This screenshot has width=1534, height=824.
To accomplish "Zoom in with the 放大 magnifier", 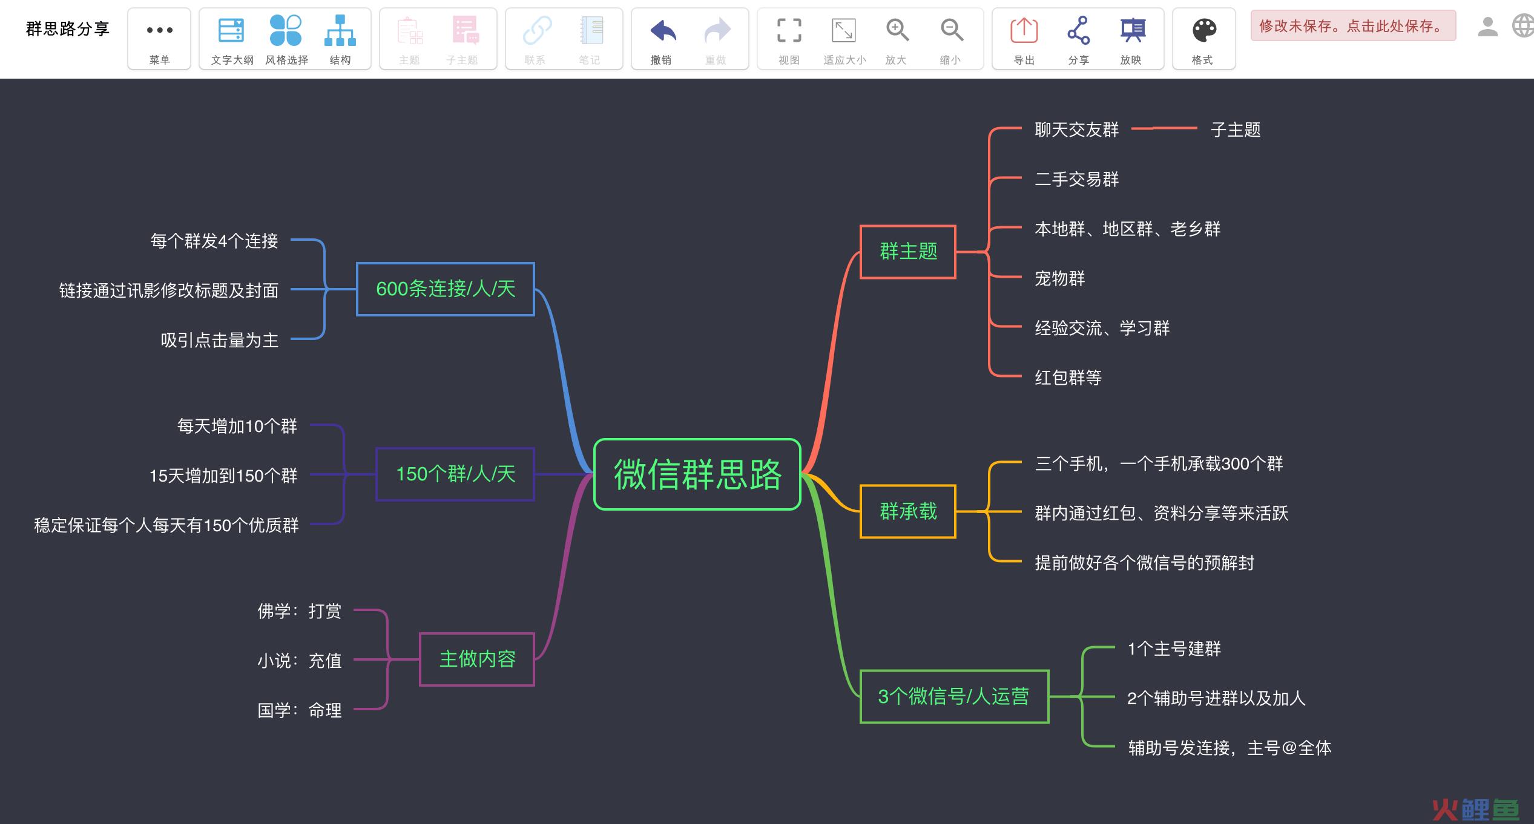I will pyautogui.click(x=897, y=39).
